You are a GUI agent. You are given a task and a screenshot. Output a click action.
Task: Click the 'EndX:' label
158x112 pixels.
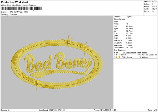pyautogui.click(x=116, y=36)
